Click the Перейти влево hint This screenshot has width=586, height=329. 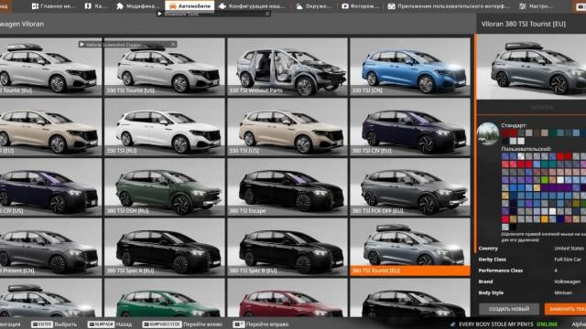[x=182, y=324]
